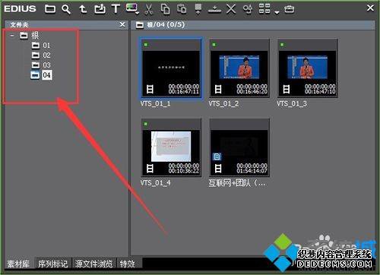Screen dimensions: 380x275
Task: Click the VTS_01_4 clip name label
Action: pos(155,183)
